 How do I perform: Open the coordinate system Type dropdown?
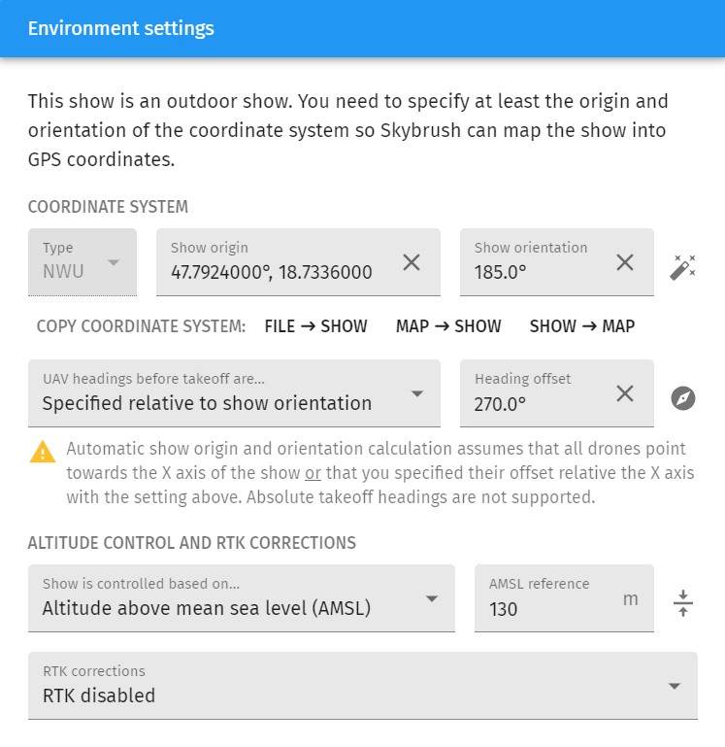[82, 263]
